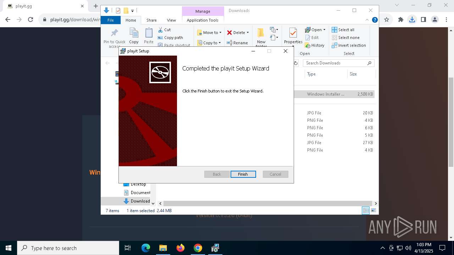Click the Manage contextual tab
454x255 pixels.
click(x=203, y=11)
